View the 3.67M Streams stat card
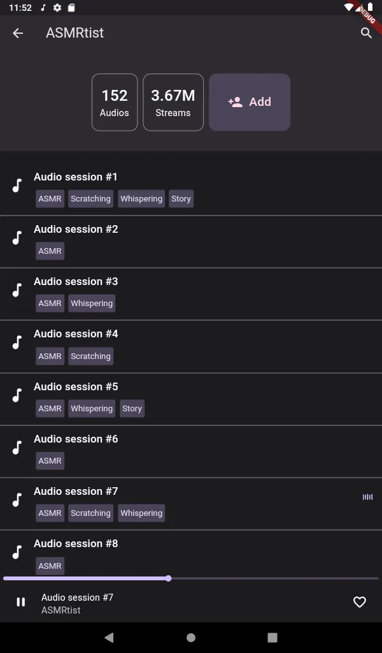The height and width of the screenshot is (653, 382). [x=173, y=102]
